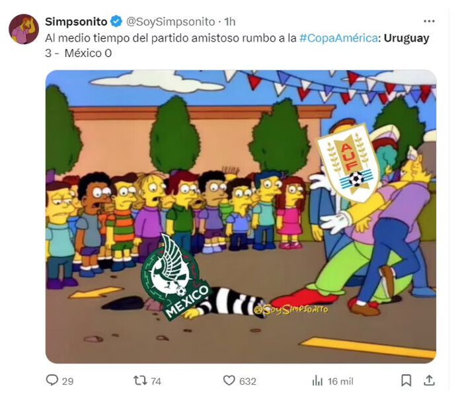Screen dimensions: 456x394
Task: Like the tweet with the heart icon
Action: point(229,381)
